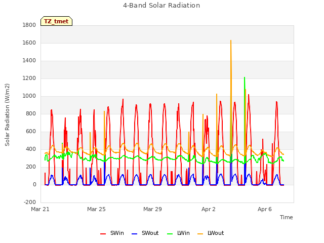Click the TZ_tmet annotation label
The image size is (324, 243).
pyautogui.click(x=56, y=21)
